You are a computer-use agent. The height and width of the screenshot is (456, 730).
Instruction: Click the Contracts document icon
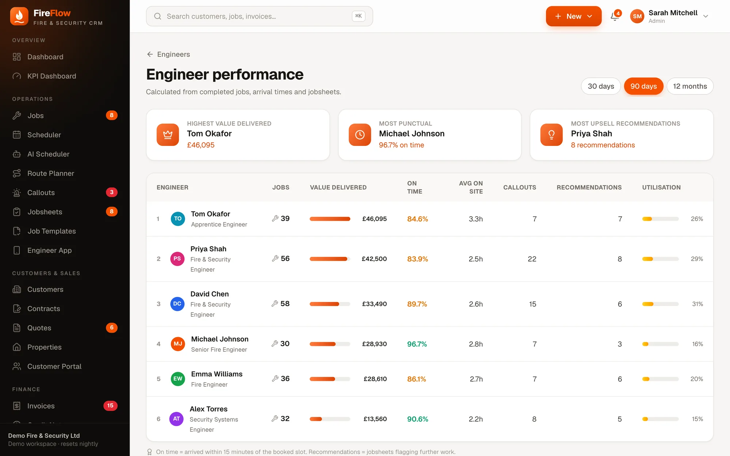click(x=17, y=309)
